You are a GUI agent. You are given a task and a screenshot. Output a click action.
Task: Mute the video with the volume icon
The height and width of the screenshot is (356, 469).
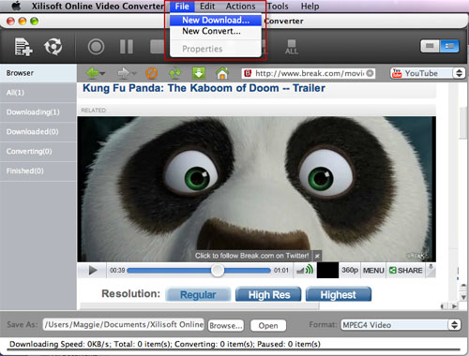pos(305,270)
